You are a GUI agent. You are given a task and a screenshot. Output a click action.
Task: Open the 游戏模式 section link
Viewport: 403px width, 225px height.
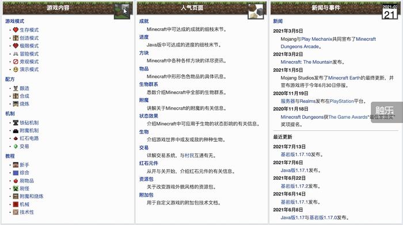tap(14, 21)
